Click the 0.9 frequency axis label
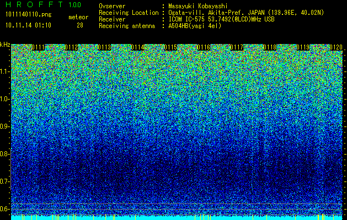Image resolution: width=347 pixels, height=220 pixels. [4, 127]
